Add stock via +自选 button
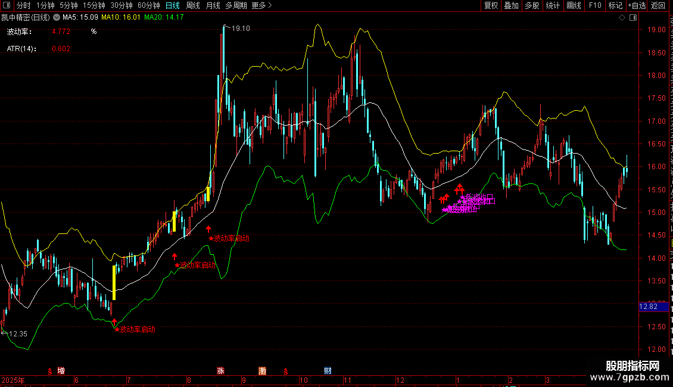The image size is (673, 387). [637, 5]
